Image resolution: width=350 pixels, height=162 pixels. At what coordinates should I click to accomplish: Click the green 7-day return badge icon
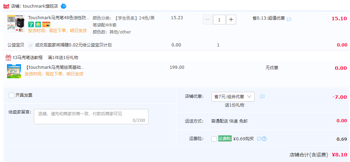click(x=31, y=24)
